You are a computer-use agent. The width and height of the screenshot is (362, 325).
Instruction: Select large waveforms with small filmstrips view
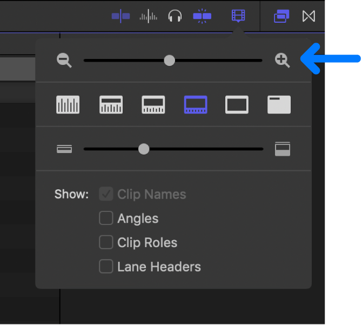(x=111, y=104)
